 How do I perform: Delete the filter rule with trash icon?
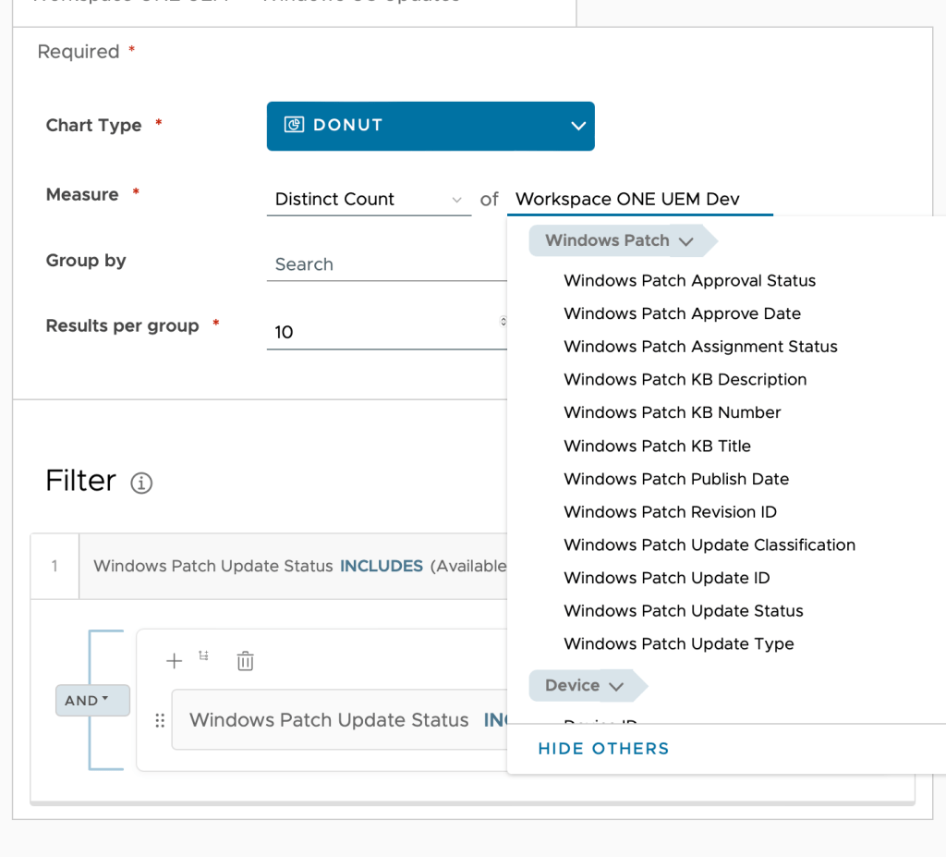click(x=245, y=661)
